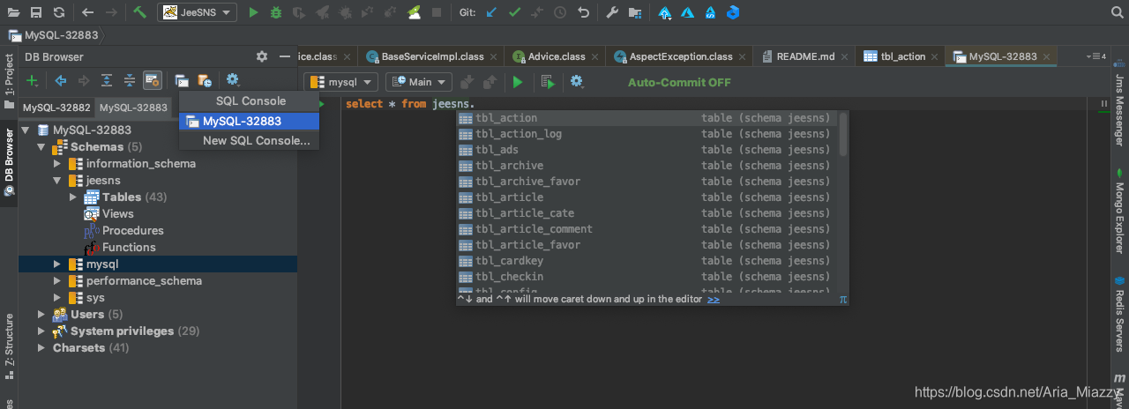The image size is (1129, 409).
Task: Expand all nodes in DB Browser toolbar
Action: [x=107, y=80]
